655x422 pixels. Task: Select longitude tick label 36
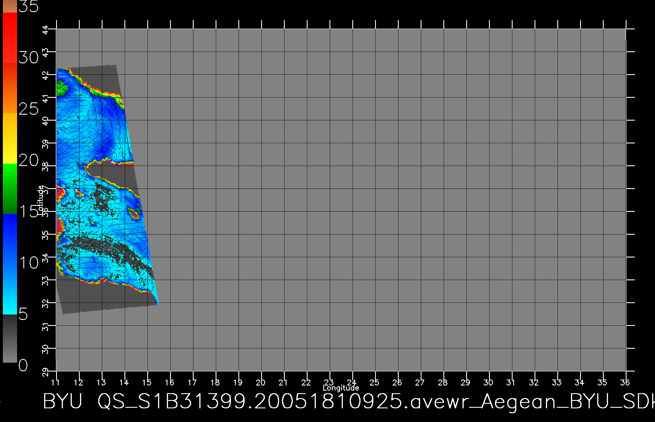point(625,382)
